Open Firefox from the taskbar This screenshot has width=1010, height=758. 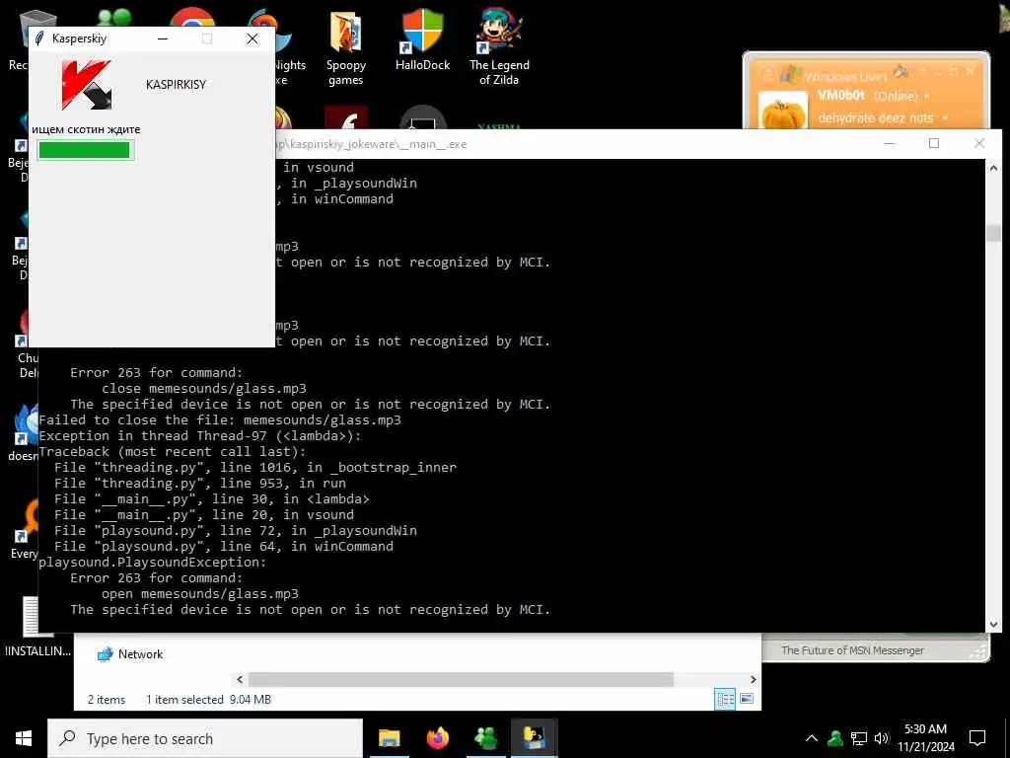(x=437, y=738)
